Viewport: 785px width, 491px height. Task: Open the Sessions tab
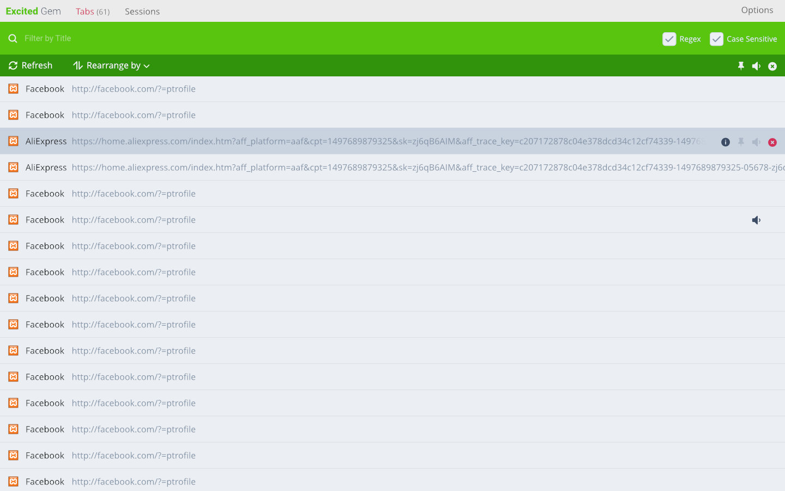point(142,11)
